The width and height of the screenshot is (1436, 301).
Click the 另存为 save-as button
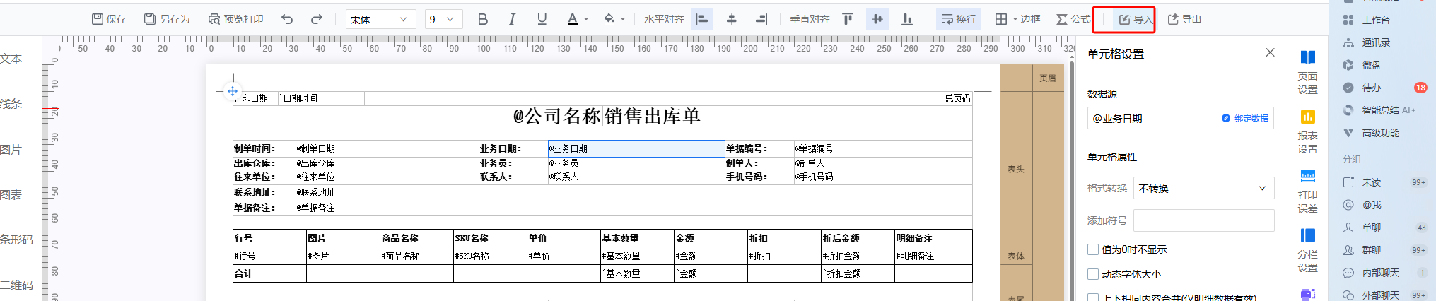(167, 19)
